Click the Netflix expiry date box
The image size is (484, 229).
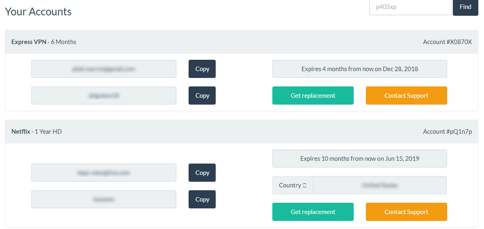point(359,159)
